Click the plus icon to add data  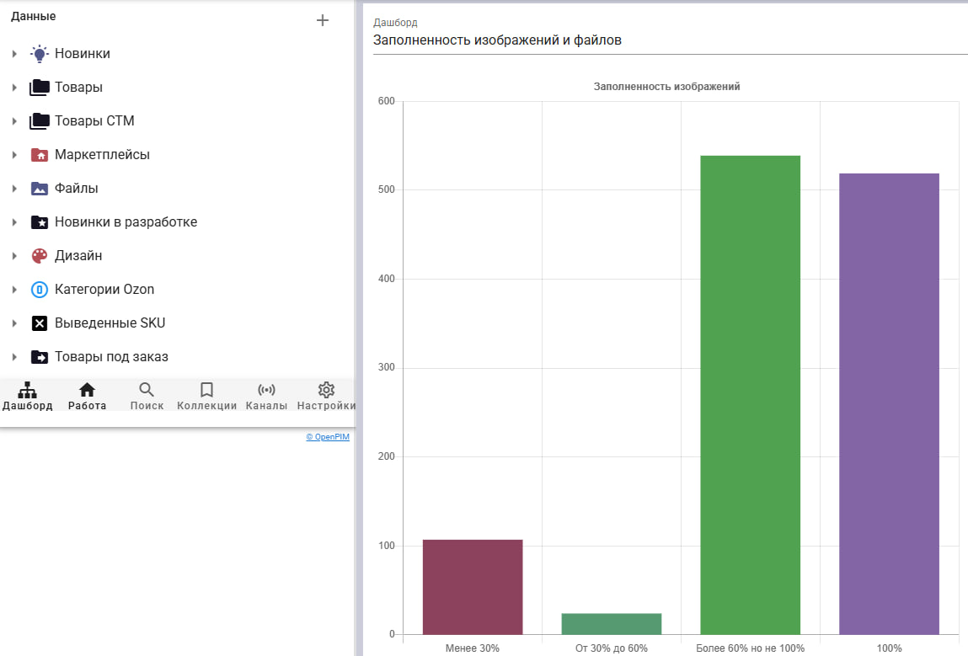322,20
